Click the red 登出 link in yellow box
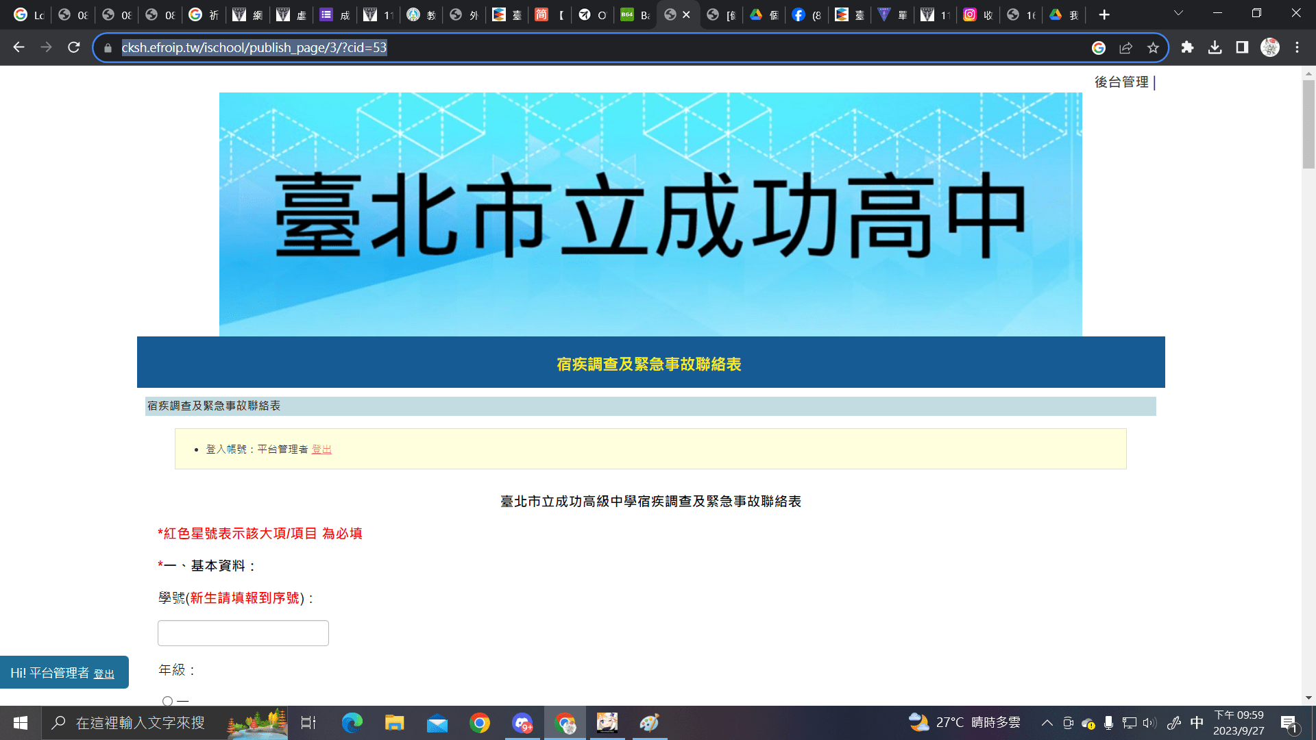This screenshot has height=740, width=1316. [321, 449]
